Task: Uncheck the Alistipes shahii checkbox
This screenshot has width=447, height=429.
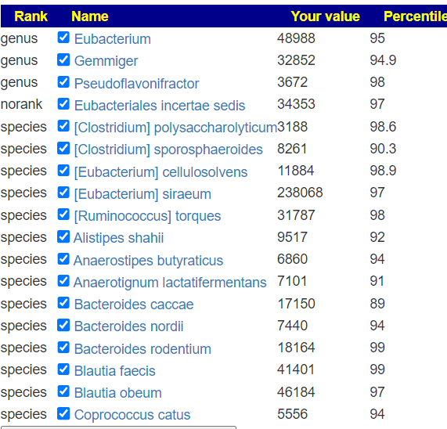Action: pyautogui.click(x=63, y=237)
